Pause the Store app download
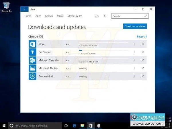Viewport: 172px width, 129px height. pyautogui.click(x=134, y=44)
